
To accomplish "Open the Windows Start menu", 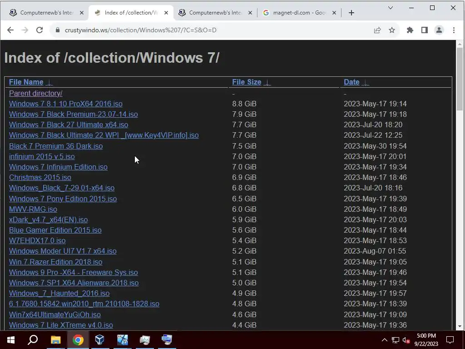I will [x=11, y=339].
